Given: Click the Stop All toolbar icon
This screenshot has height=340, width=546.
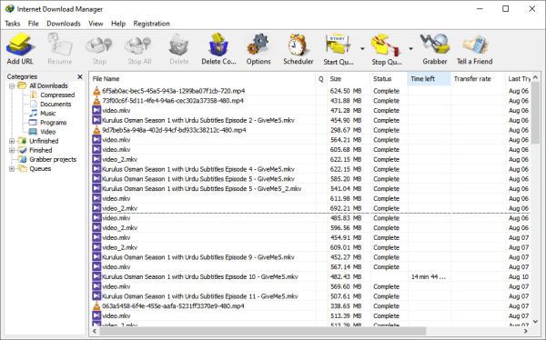Looking at the screenshot, I should pos(139,45).
